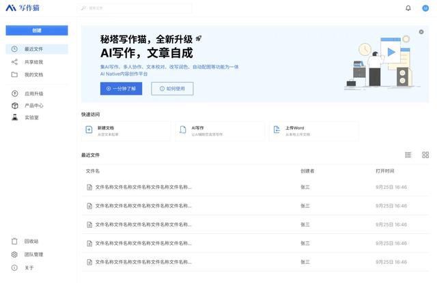Click the 一分钟了解 banner button
The image size is (437, 283).
pos(121,89)
